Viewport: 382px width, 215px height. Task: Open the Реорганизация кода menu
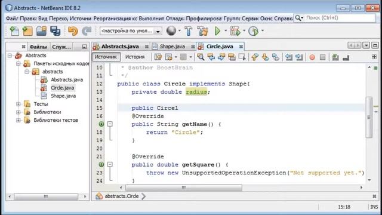[x=115, y=19]
